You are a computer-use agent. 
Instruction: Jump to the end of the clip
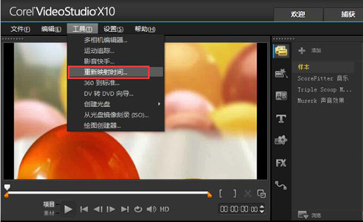[125, 209]
